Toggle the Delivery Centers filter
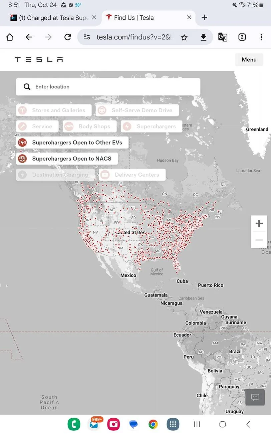 click(132, 175)
